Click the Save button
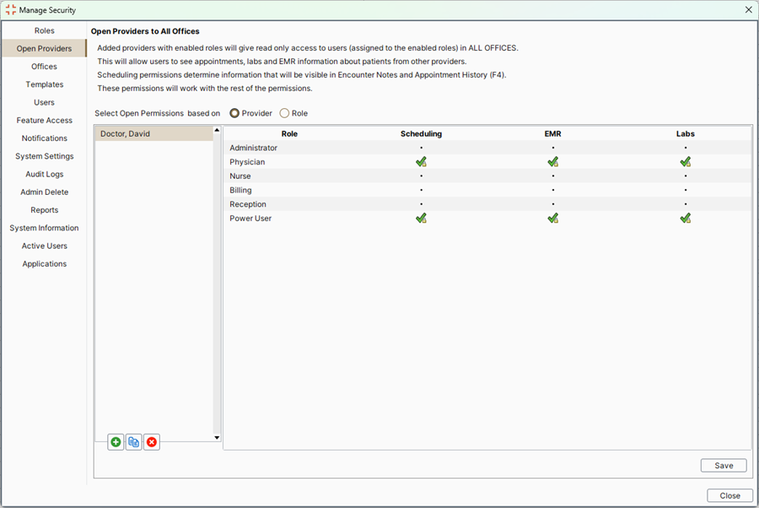The image size is (759, 508). coord(723,466)
